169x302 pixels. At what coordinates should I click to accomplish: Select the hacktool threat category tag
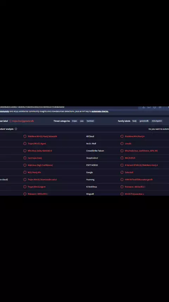90,121
